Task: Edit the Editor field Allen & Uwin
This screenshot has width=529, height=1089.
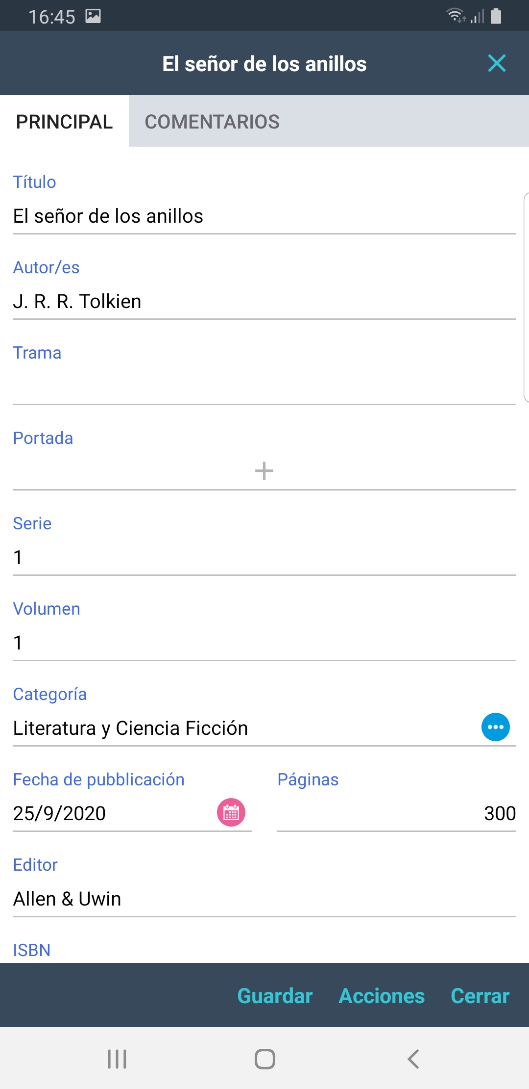Action: (264, 899)
